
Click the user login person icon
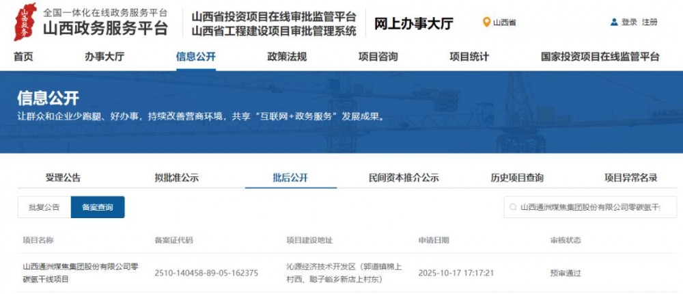tap(614, 22)
